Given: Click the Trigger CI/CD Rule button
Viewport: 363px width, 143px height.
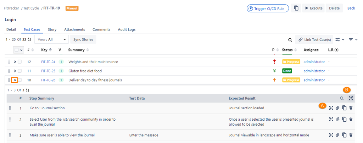Looking at the screenshot, I should (268, 9).
